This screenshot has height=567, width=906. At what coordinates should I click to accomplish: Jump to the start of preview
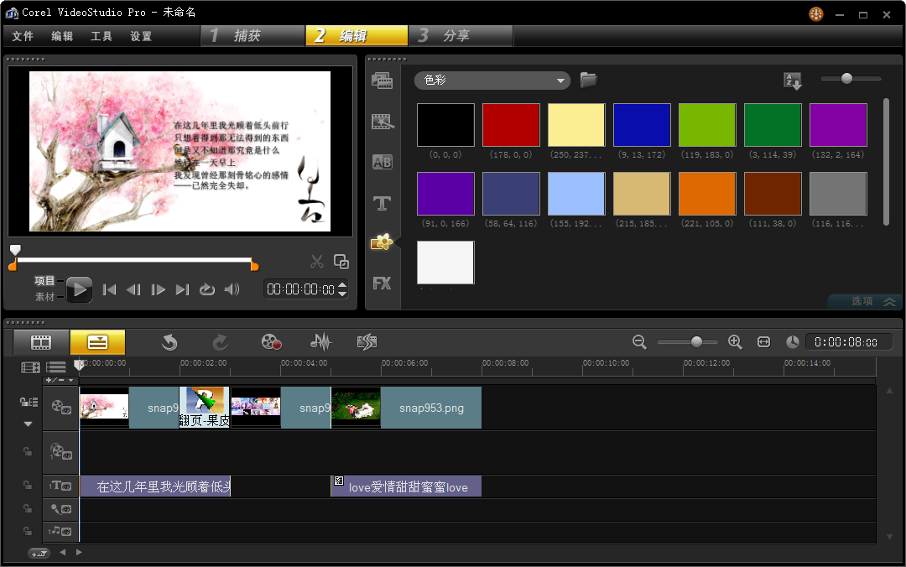(109, 289)
